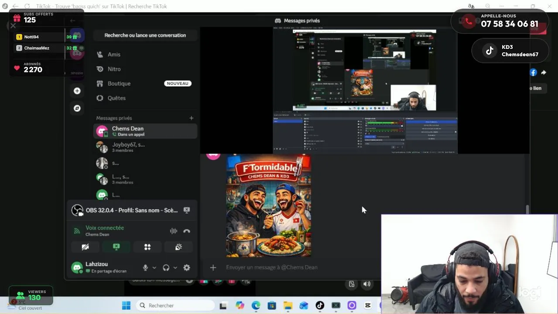Viewport: 558px width, 314px height.
Task: Toggle the screen share button
Action: (116, 247)
